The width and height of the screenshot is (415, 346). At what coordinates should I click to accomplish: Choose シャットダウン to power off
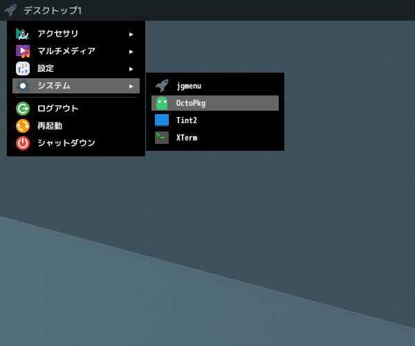(x=76, y=143)
